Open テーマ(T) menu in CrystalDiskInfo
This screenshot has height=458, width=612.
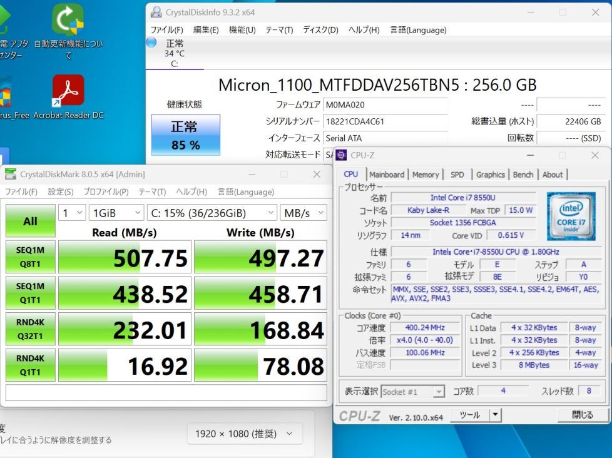[x=279, y=30]
